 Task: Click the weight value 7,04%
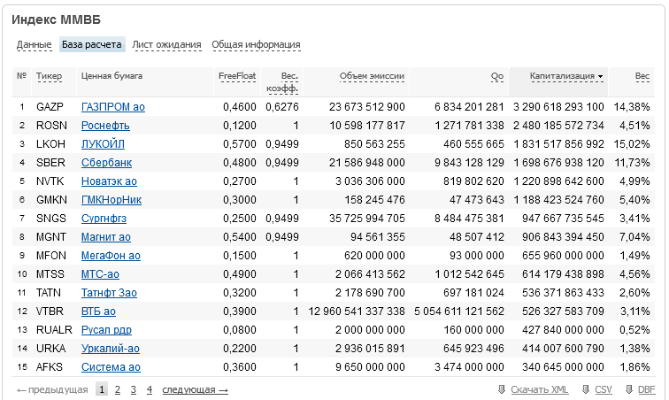point(634,237)
